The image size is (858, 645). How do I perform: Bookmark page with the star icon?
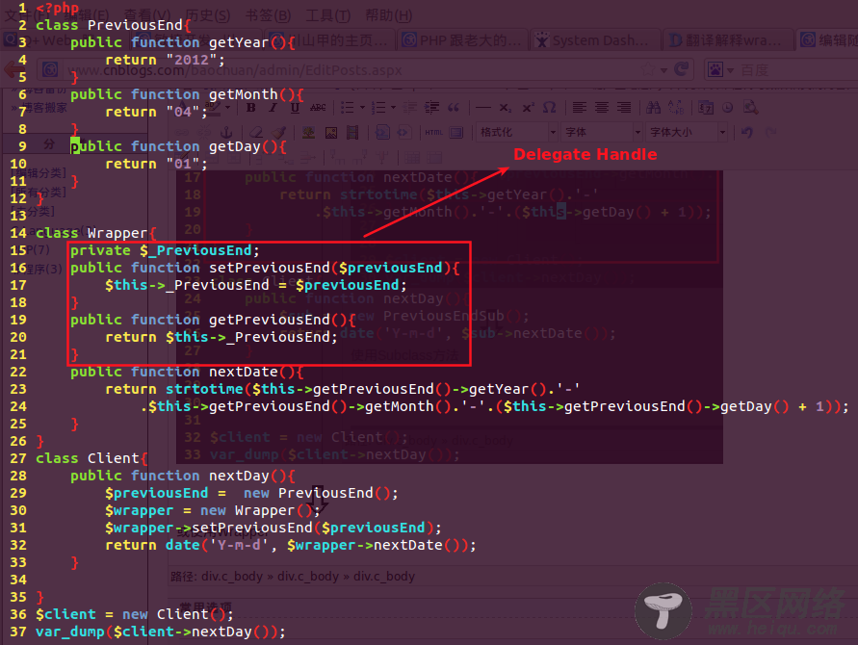coord(648,70)
